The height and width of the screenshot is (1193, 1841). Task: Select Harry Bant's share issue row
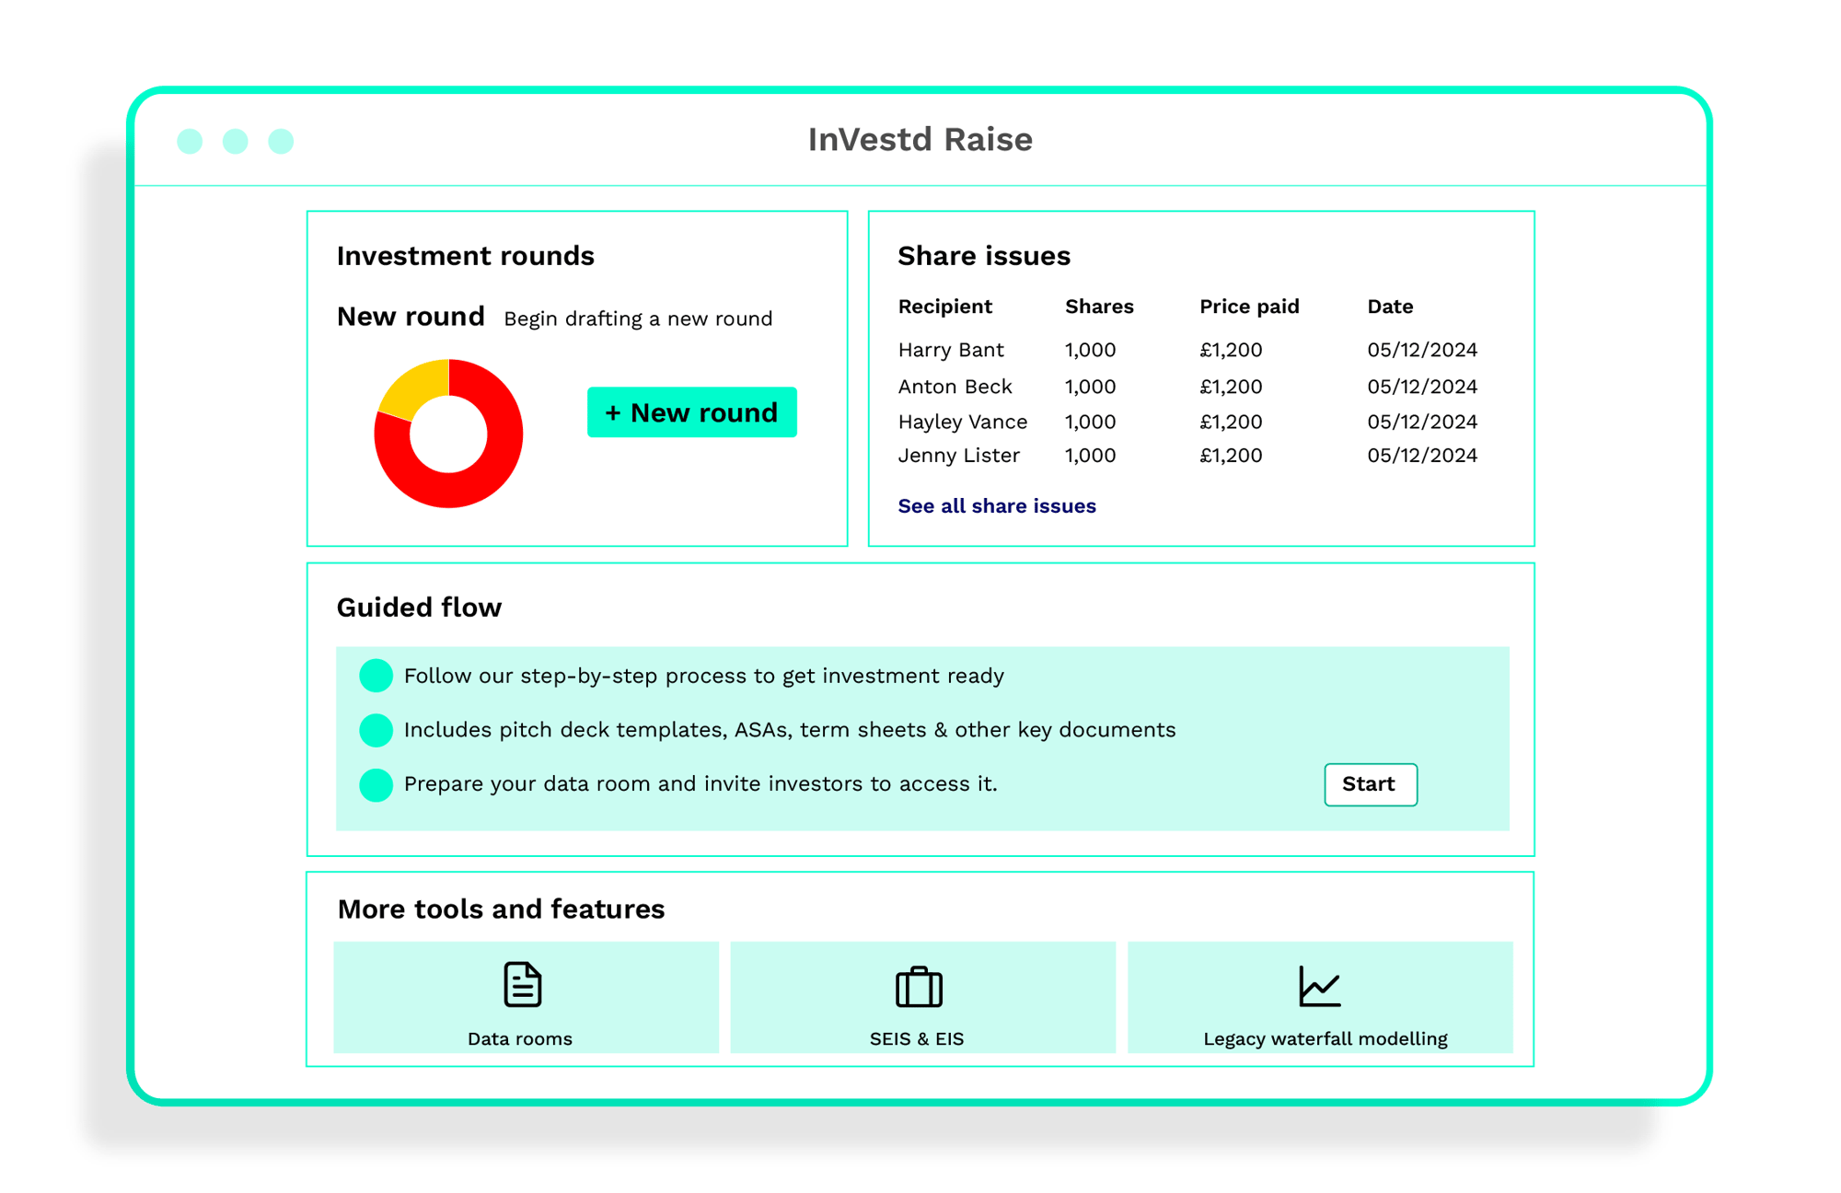[x=951, y=350]
